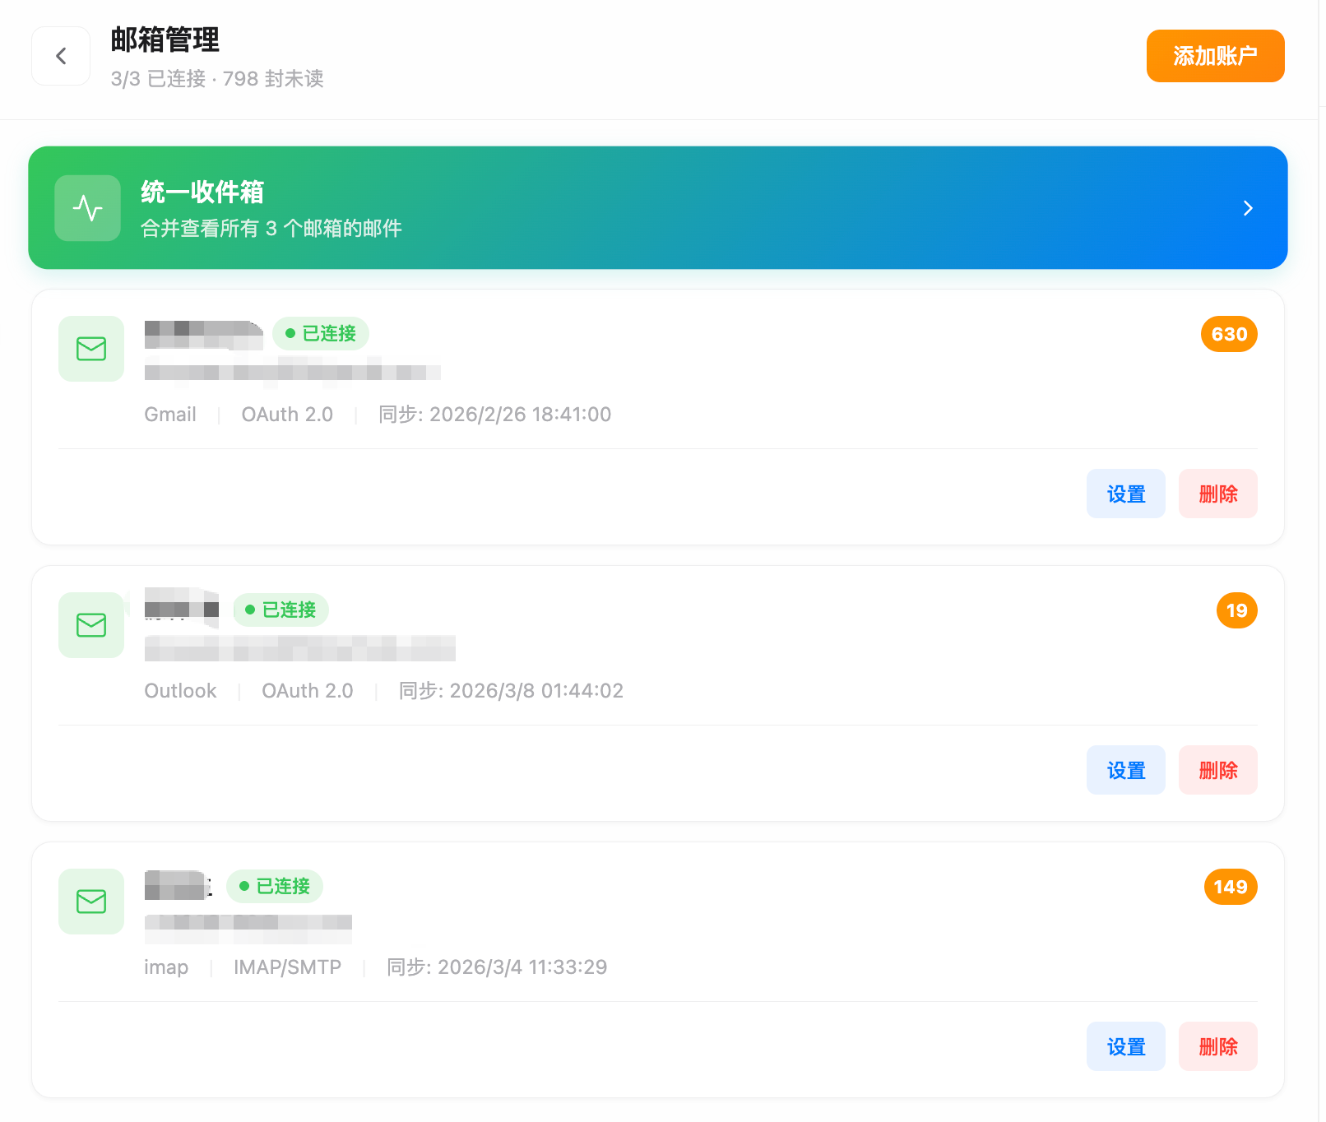Click the 19 unread badge on Outlook account
Image resolution: width=1326 pixels, height=1122 pixels.
[x=1236, y=610]
